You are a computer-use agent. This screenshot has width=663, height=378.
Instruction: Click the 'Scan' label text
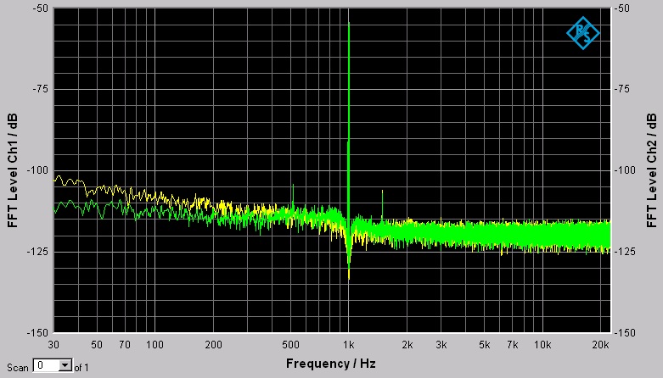point(15,366)
